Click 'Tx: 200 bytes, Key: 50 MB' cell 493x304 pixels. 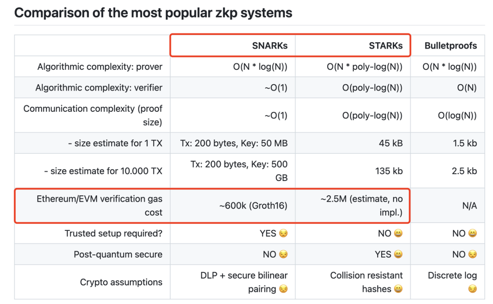234,143
